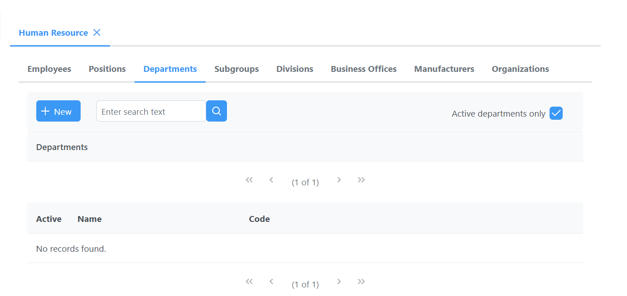
Task: Open the Employees tab
Action: tap(49, 69)
